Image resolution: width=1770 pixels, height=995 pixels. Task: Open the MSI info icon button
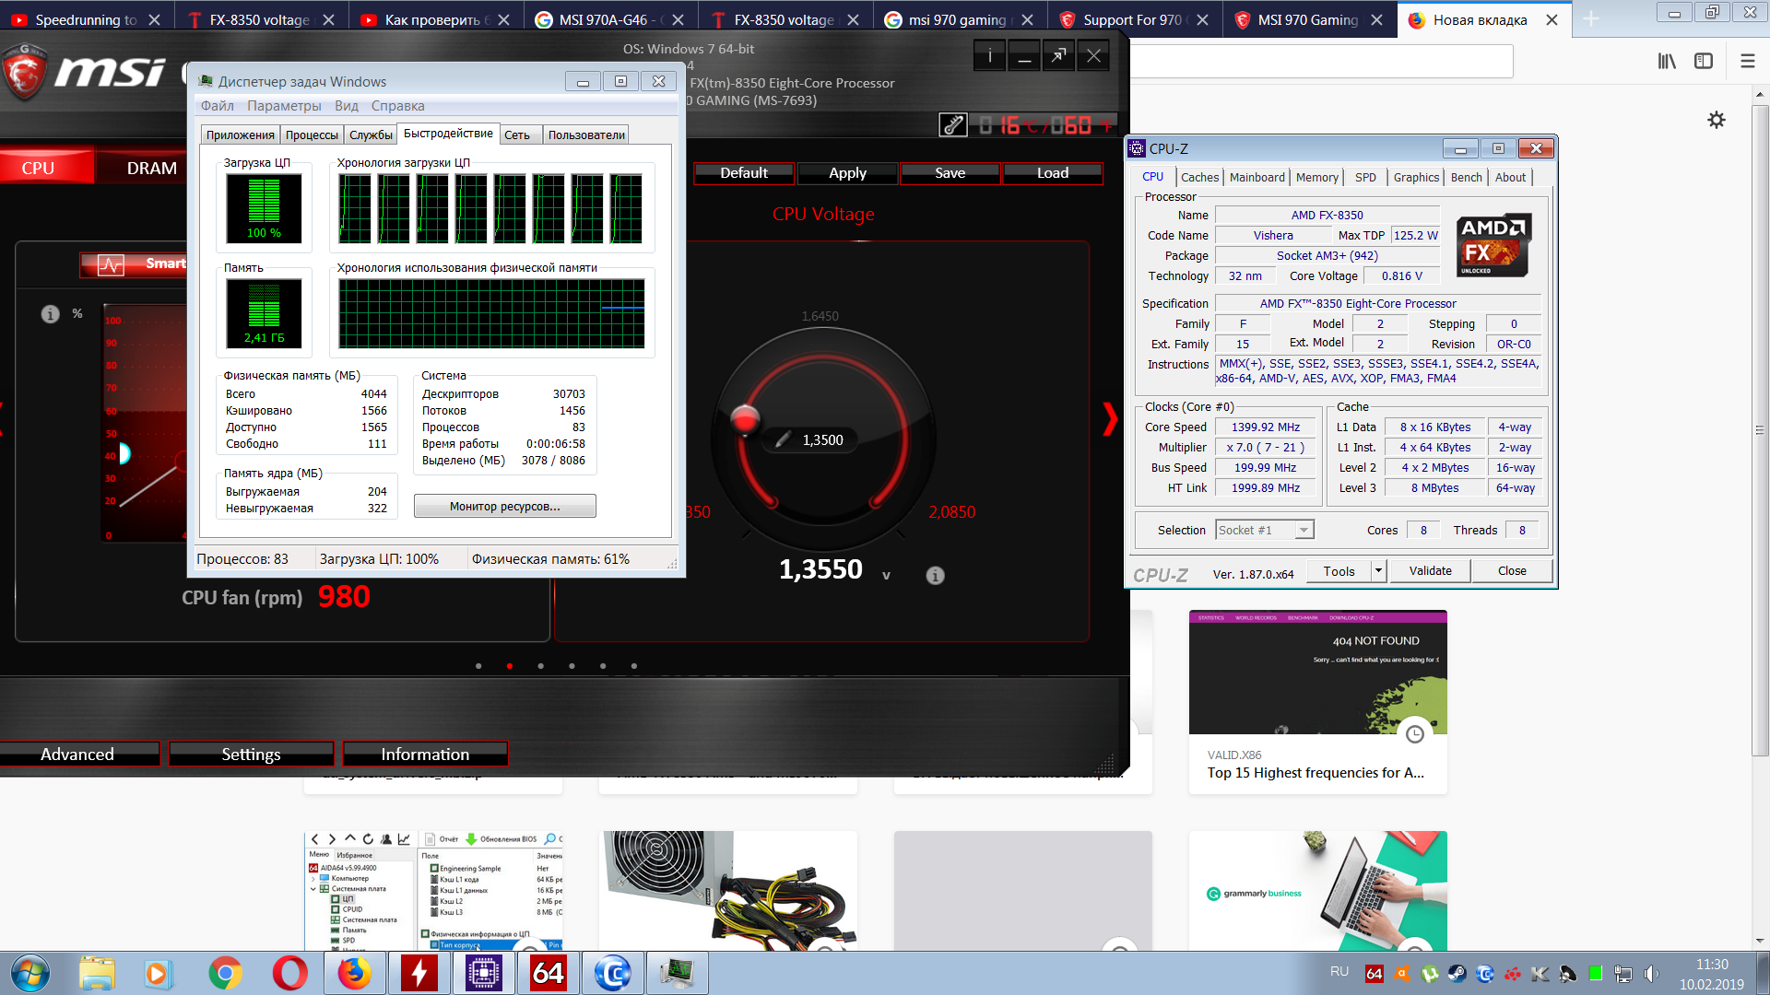(990, 56)
